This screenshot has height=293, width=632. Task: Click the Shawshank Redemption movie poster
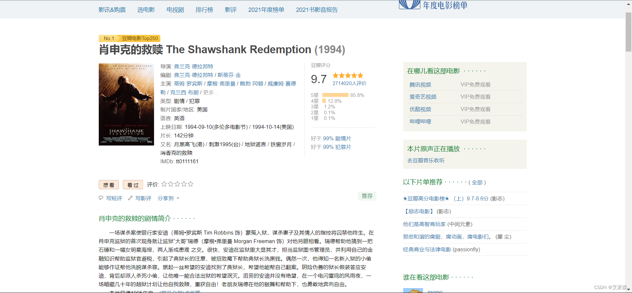pos(126,104)
